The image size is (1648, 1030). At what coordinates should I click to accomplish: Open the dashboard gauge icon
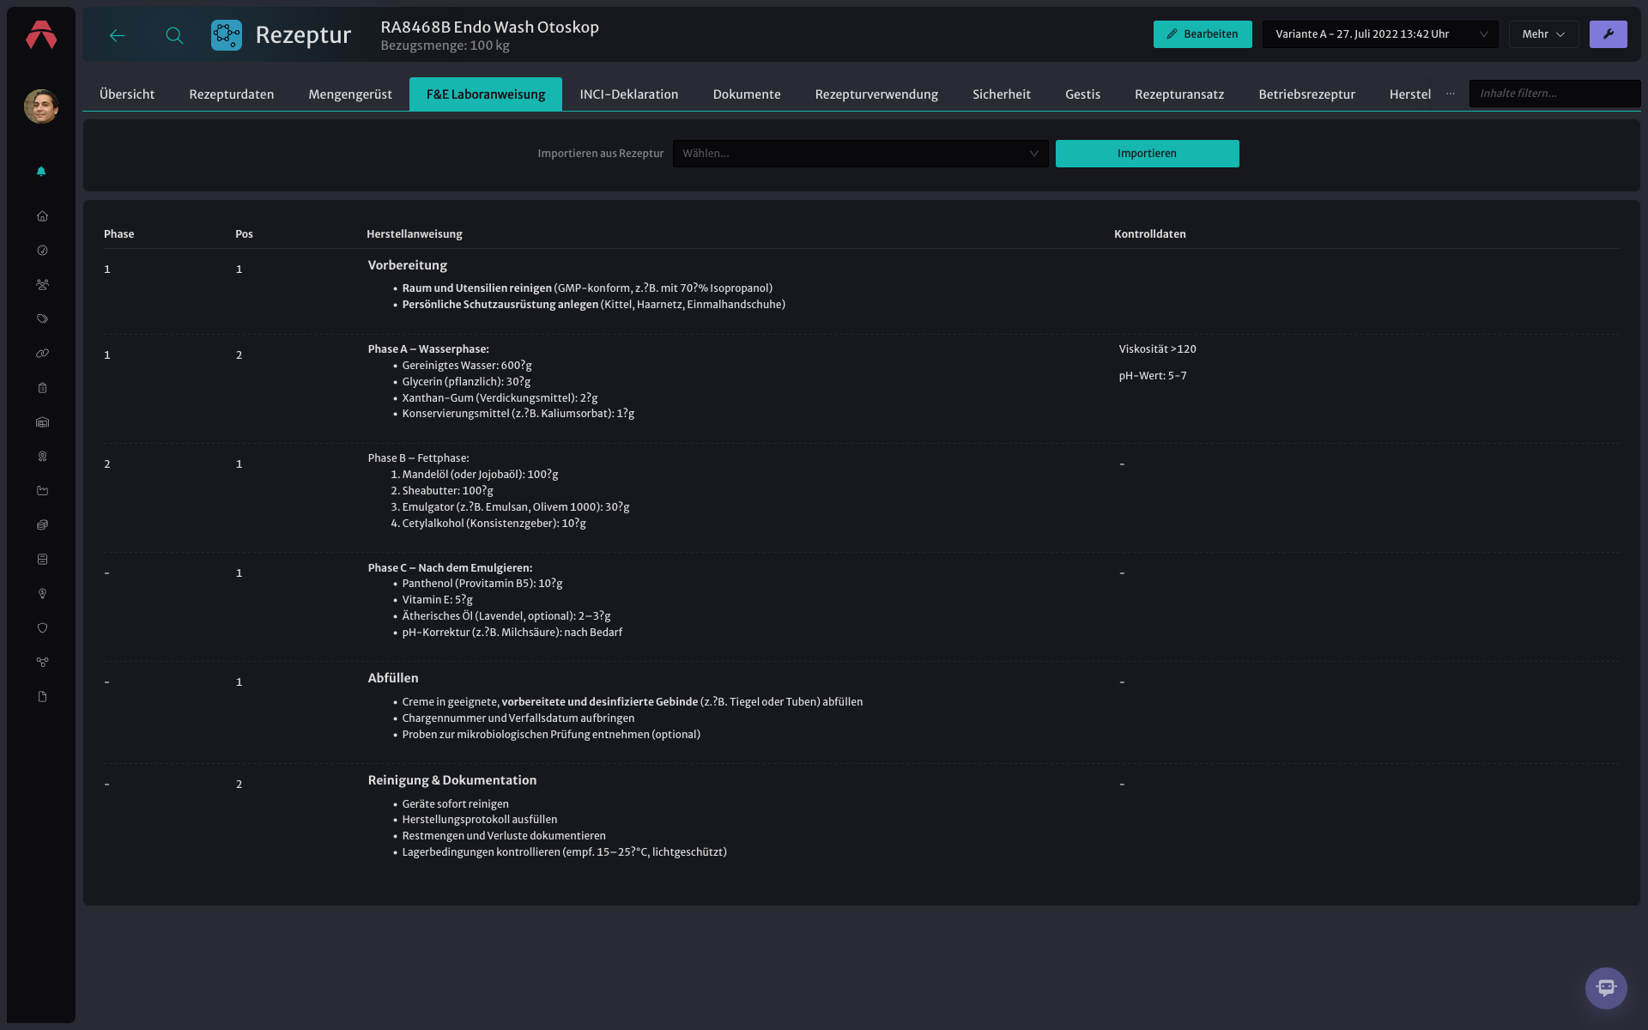click(x=42, y=251)
